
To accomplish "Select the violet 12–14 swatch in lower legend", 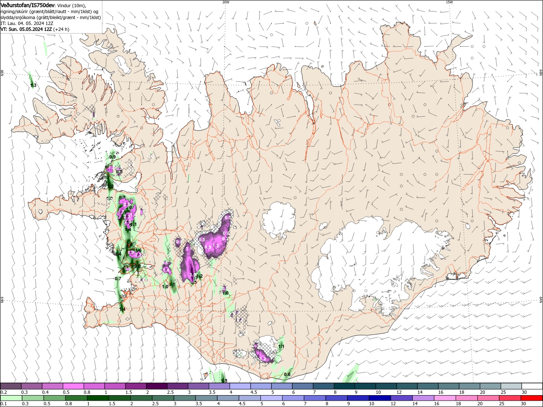I will 401,398.
